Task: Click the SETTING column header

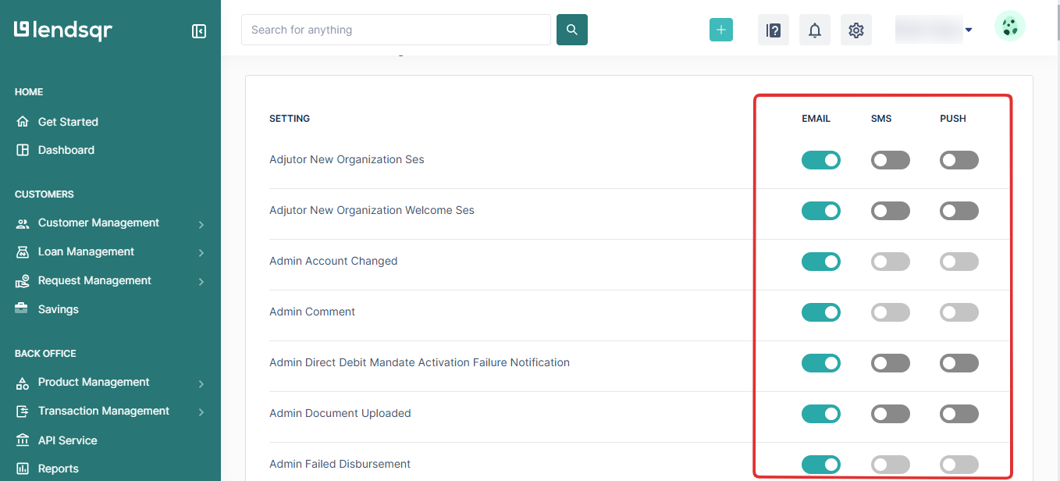Action: (290, 119)
